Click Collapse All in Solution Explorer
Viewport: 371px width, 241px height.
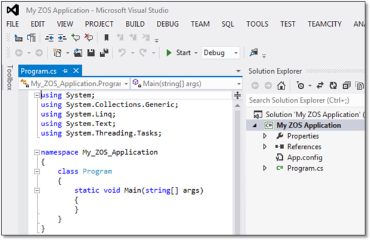(x=347, y=86)
